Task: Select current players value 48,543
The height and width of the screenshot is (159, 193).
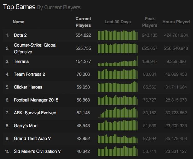Action: 83,126
